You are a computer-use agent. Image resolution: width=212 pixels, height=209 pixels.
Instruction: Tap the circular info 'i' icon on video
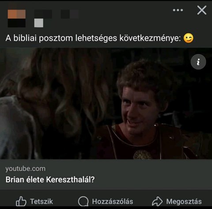[x=198, y=62]
